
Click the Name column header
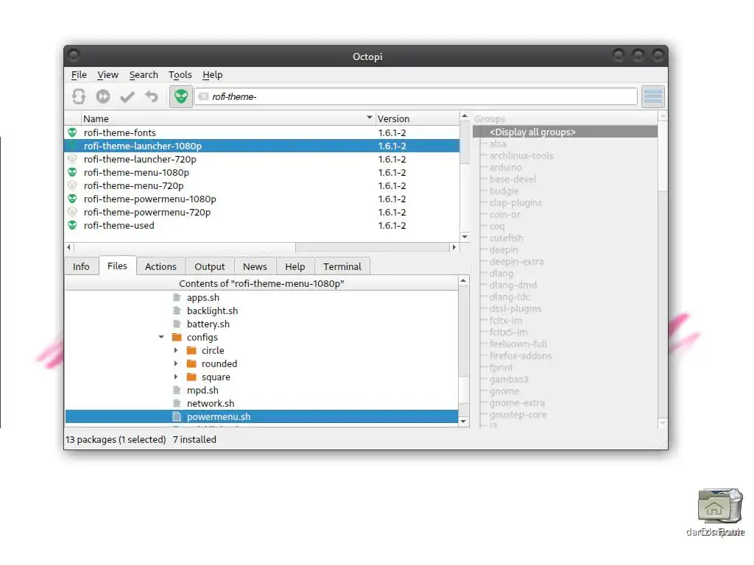pyautogui.click(x=228, y=118)
